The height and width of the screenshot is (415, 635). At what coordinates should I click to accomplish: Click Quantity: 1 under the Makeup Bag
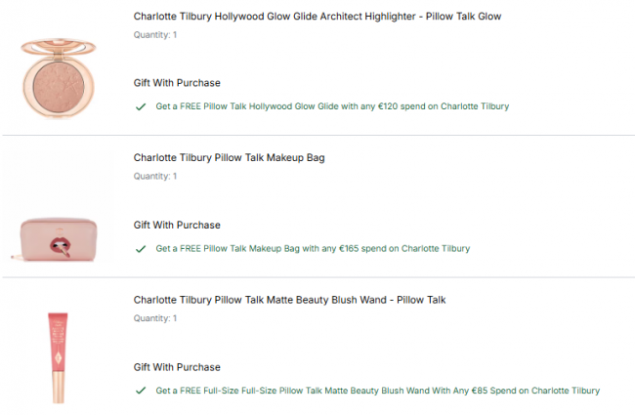155,177
